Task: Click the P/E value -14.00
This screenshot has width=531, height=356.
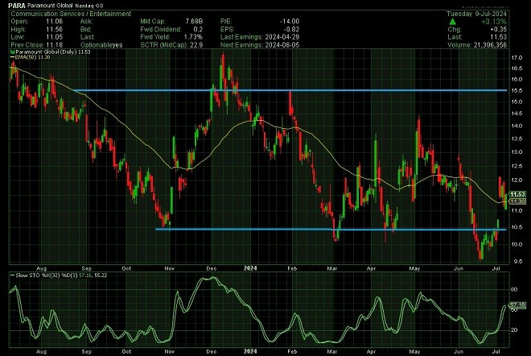Action: pyautogui.click(x=290, y=22)
